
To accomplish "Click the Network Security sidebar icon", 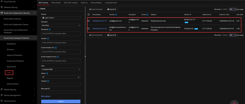I will 2,7.
